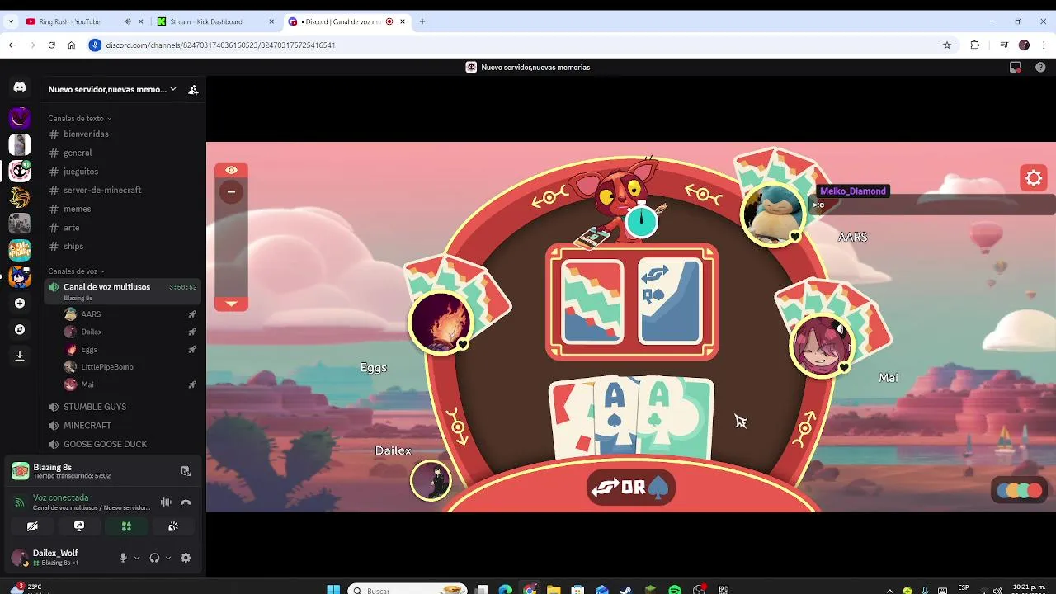Show hidden system tray icons chevron
Image resolution: width=1056 pixels, height=594 pixels.
point(889,590)
